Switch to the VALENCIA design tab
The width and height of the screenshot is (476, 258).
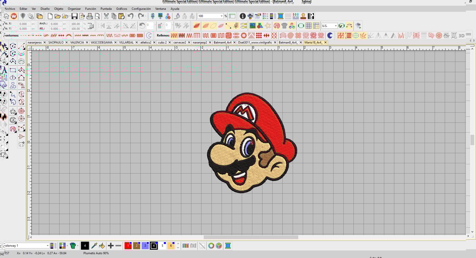[77, 42]
